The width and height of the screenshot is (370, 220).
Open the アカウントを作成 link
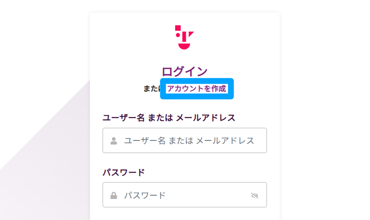click(197, 88)
